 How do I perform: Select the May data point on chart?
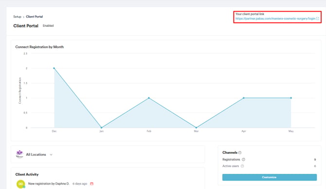[x=291, y=98]
